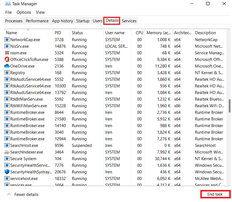Click the Registry process icon
The width and height of the screenshot is (232, 202).
(7, 73)
